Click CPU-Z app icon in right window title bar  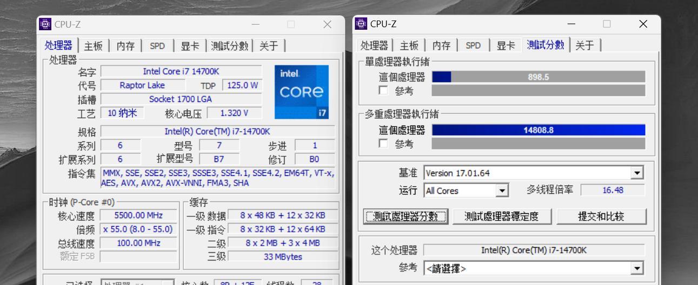point(361,24)
